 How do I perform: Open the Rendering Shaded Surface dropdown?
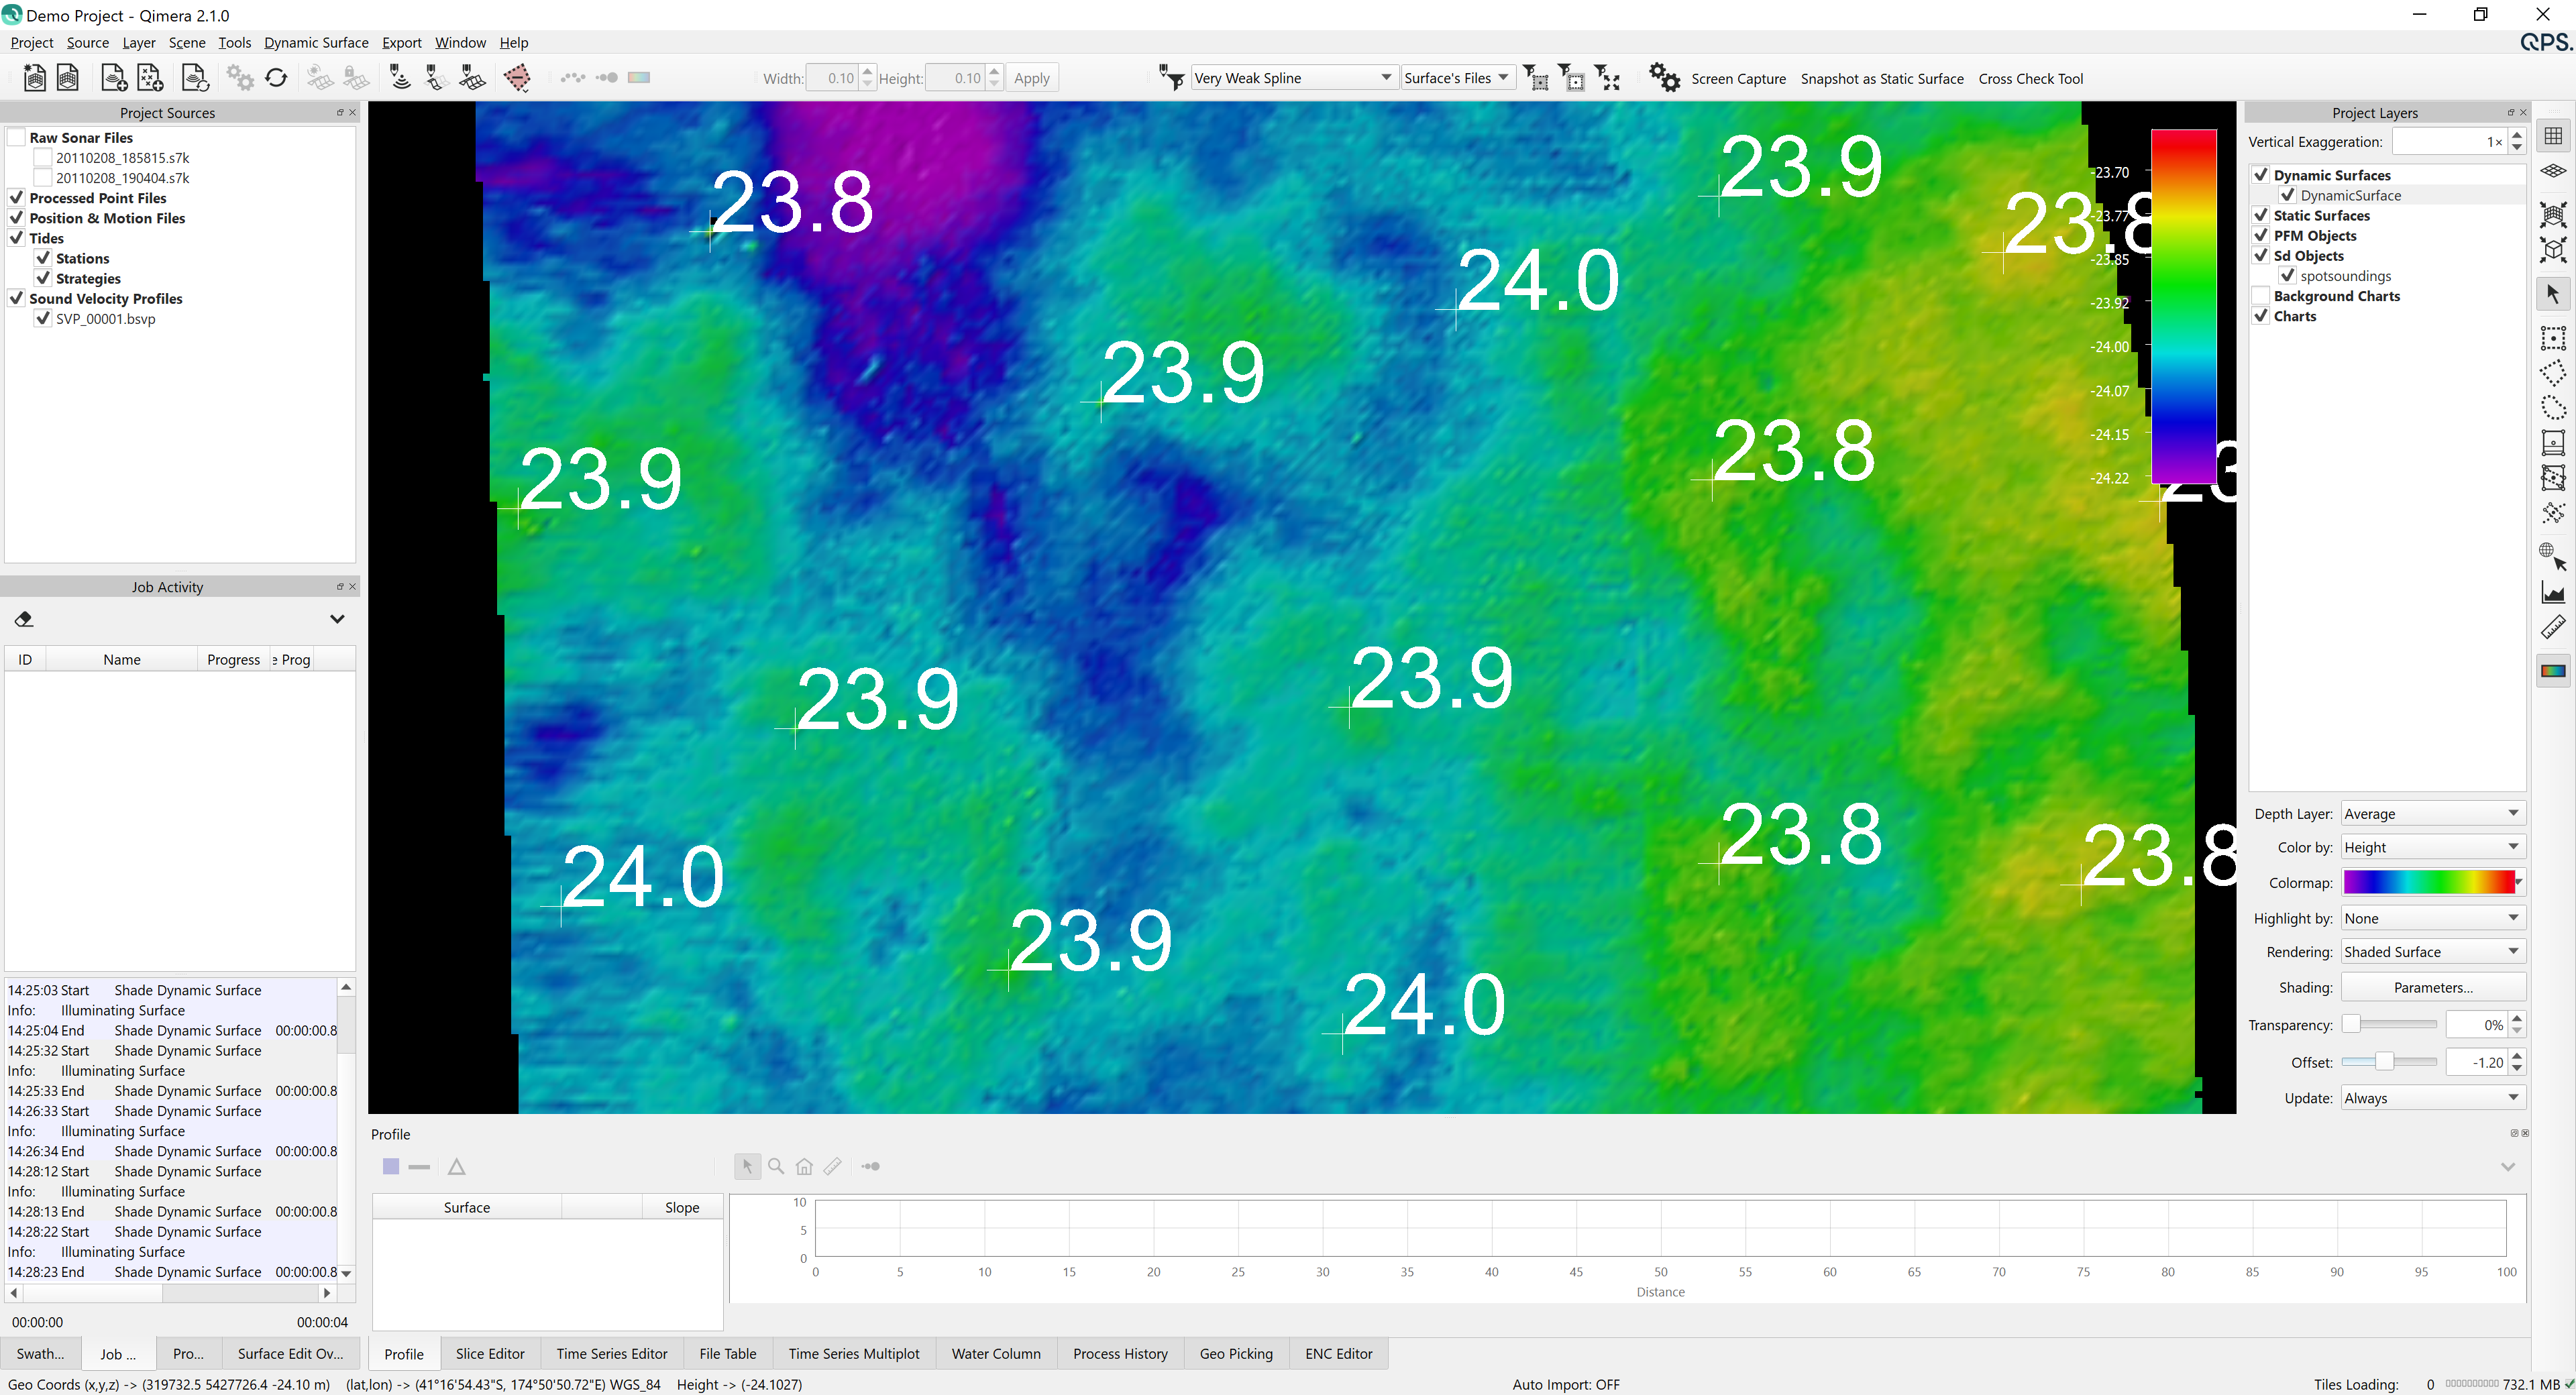2431,952
